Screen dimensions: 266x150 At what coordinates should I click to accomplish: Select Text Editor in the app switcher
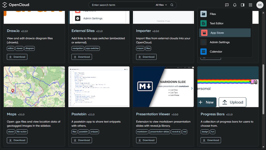coord(225,23)
